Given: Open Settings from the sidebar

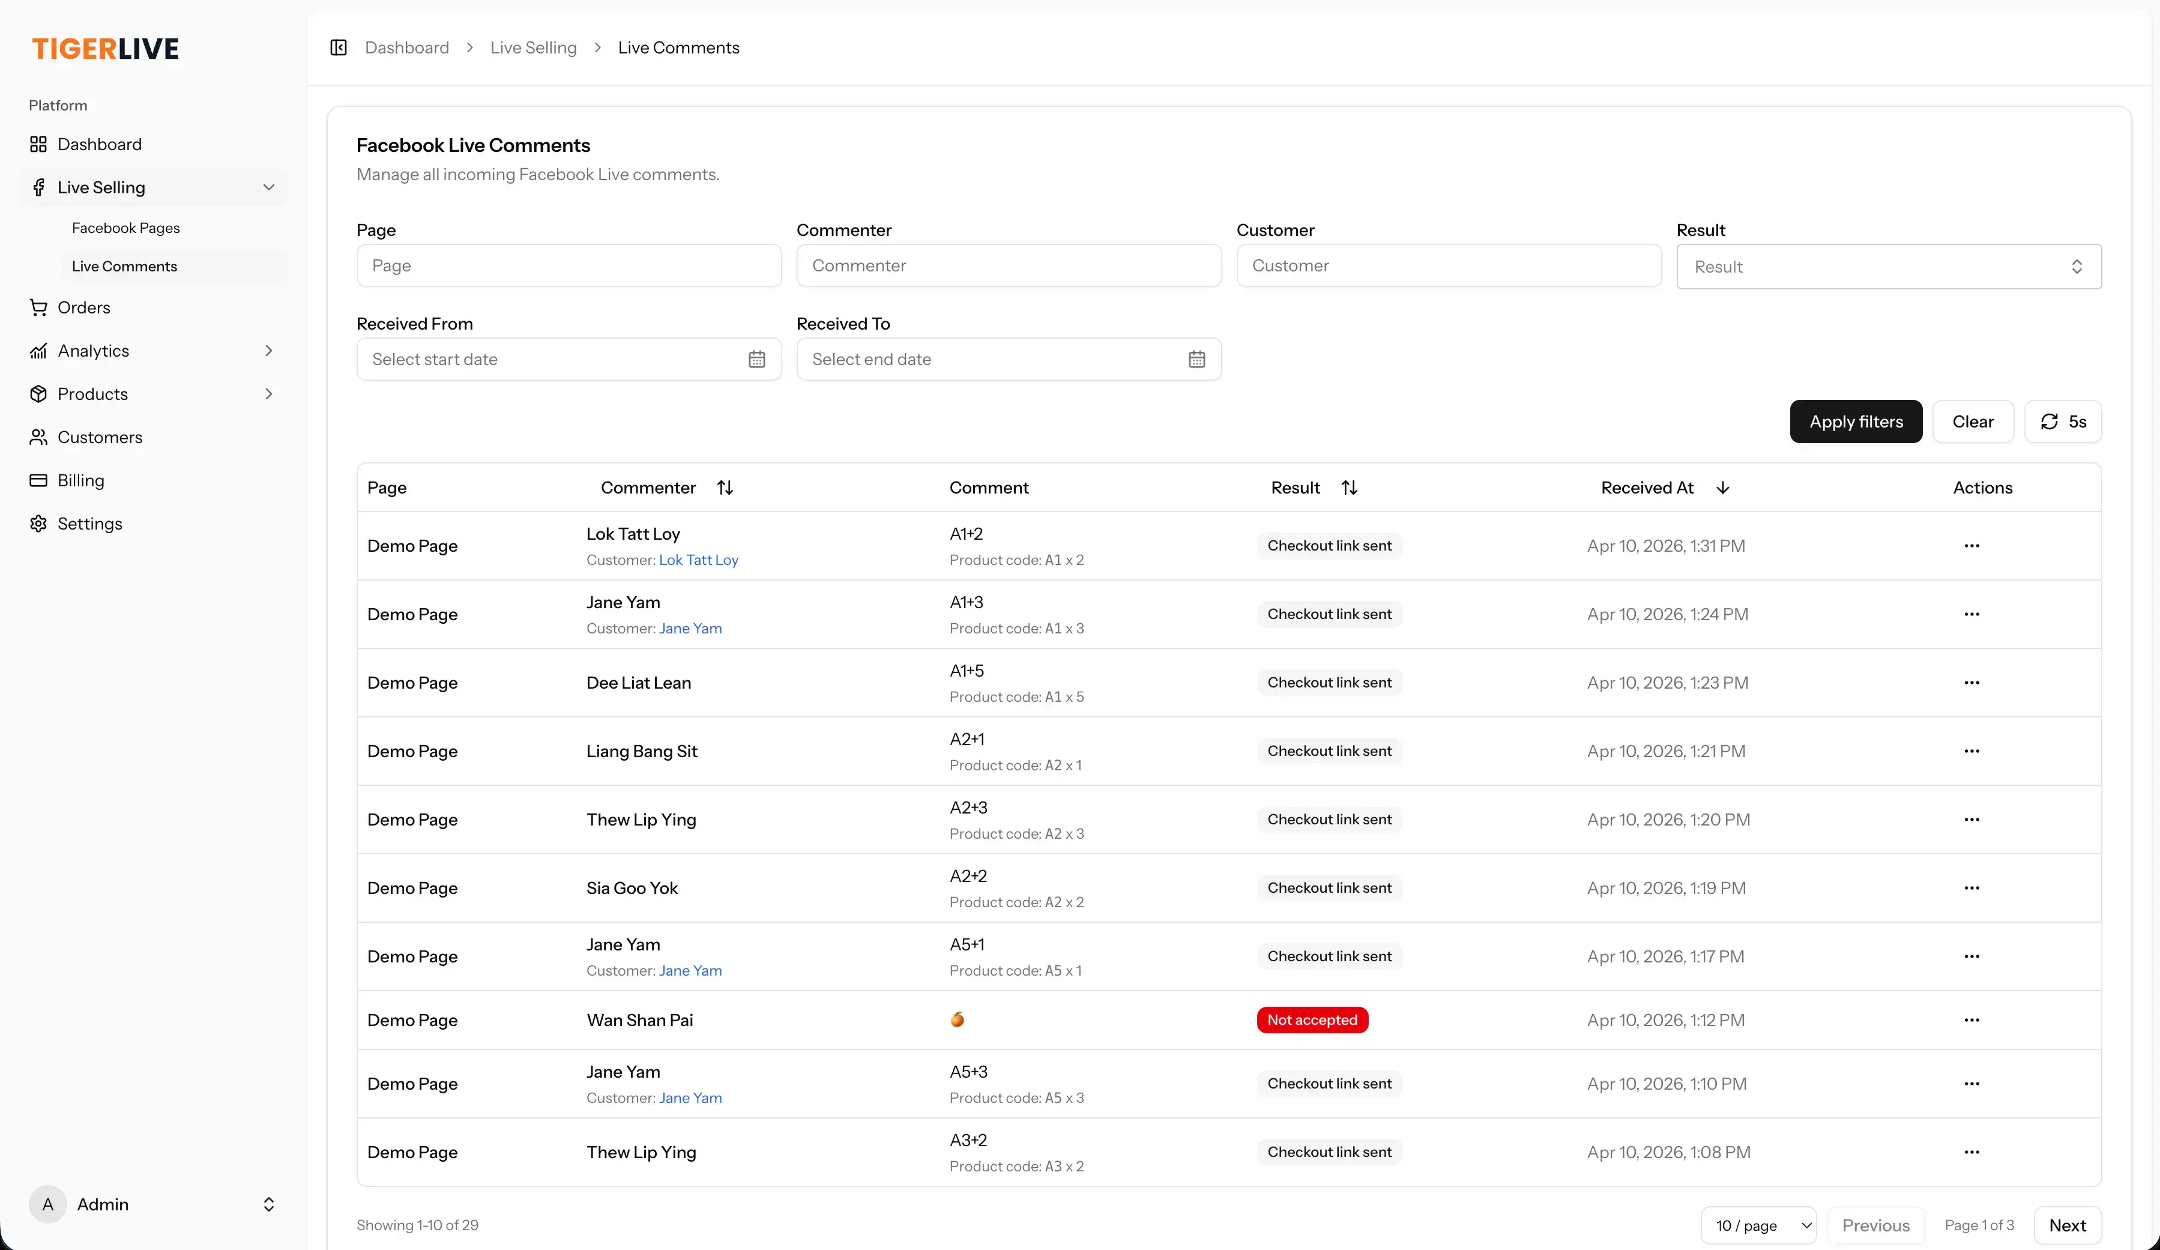Looking at the screenshot, I should point(152,523).
